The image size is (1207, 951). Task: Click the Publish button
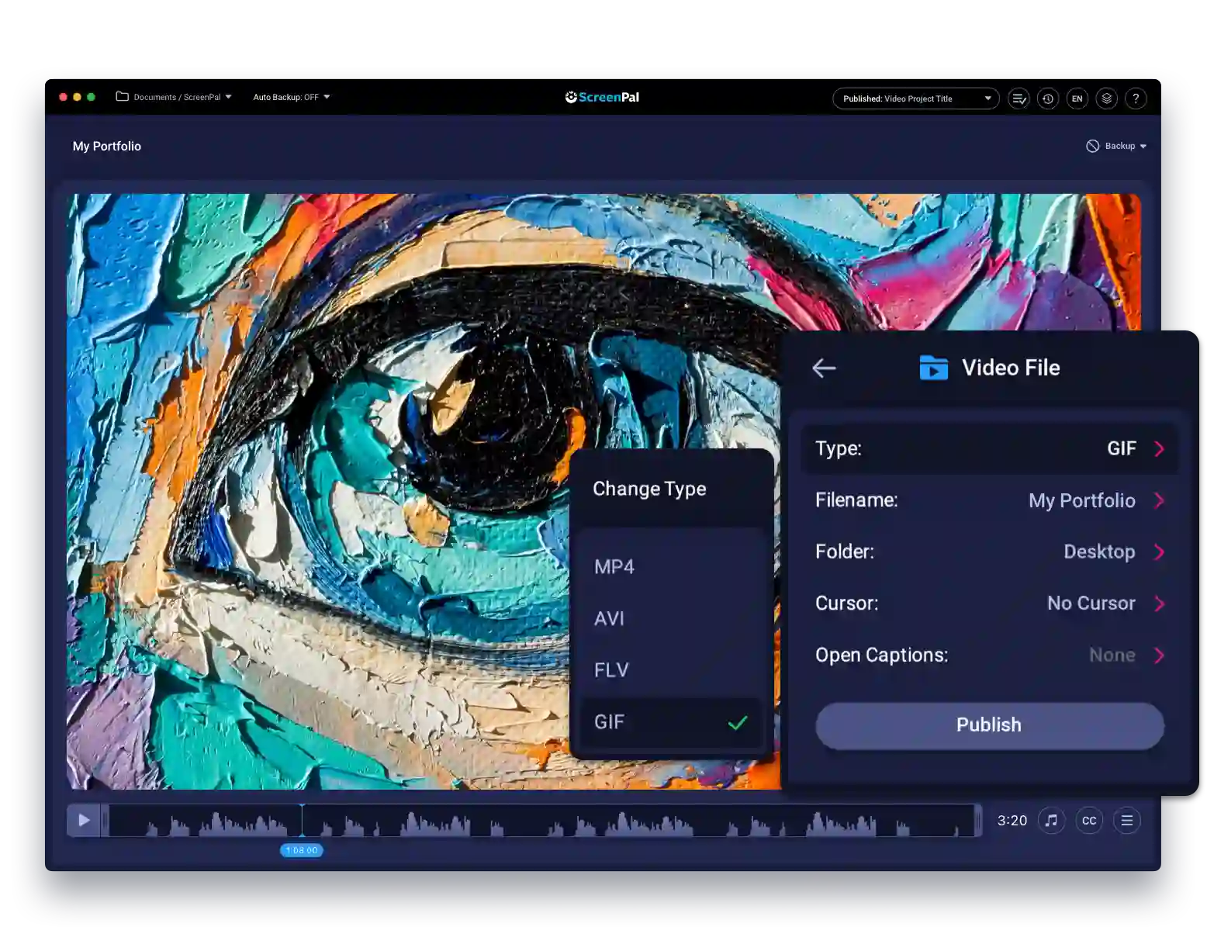[x=989, y=725]
